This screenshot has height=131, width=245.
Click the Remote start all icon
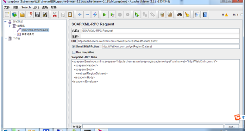pos(137,15)
